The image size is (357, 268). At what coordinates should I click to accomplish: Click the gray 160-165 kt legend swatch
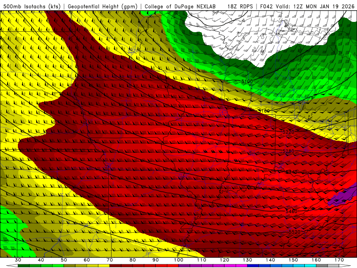(x=322, y=266)
